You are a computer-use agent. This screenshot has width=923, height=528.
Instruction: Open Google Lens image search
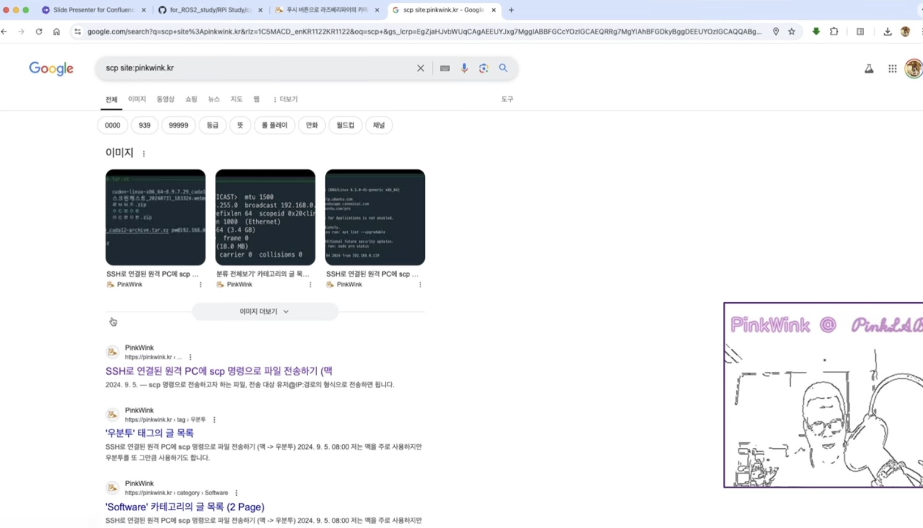pyautogui.click(x=484, y=68)
